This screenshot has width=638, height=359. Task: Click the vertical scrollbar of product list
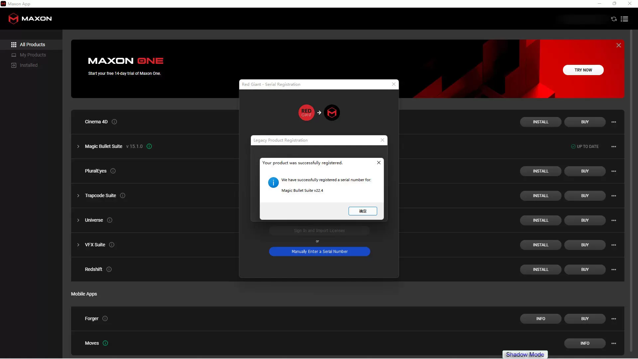click(631, 190)
